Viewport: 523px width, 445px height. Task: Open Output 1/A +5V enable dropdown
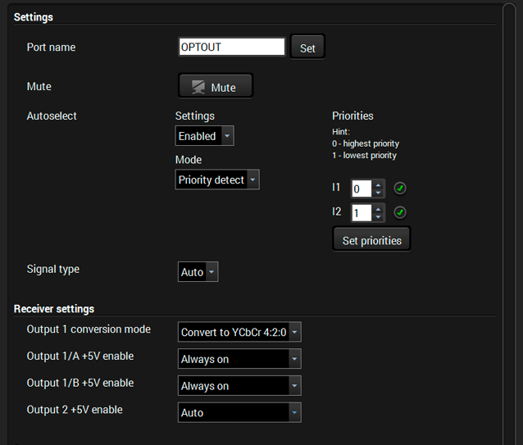pos(239,359)
